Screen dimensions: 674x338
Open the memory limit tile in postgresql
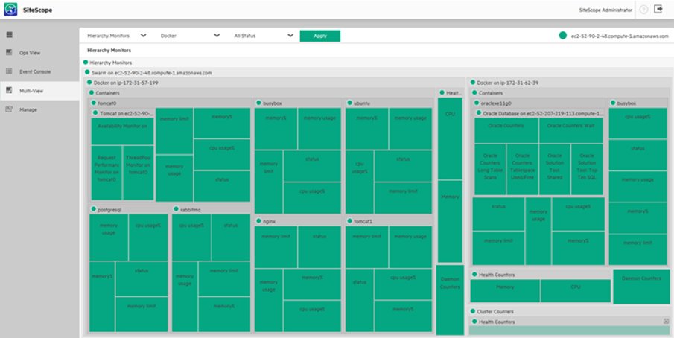coord(142,314)
